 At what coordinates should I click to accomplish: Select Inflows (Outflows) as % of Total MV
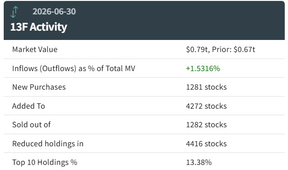[x=74, y=69]
